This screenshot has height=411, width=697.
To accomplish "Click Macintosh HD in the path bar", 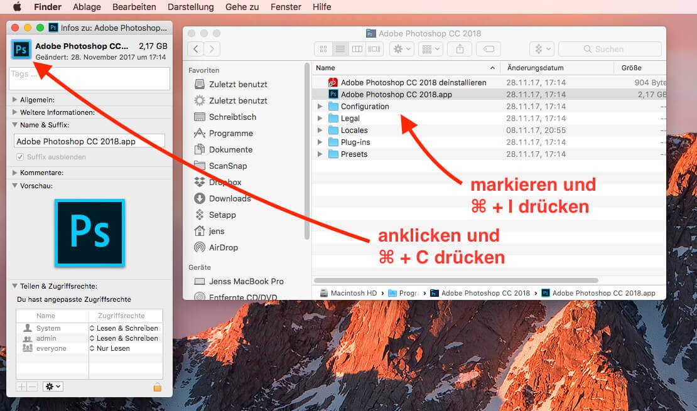I will pos(348,293).
